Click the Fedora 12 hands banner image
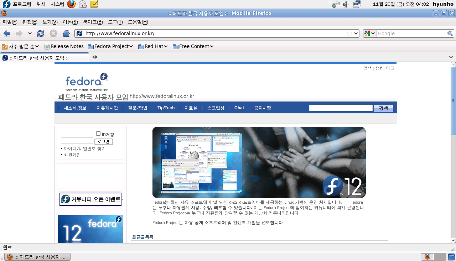 (x=259, y=162)
